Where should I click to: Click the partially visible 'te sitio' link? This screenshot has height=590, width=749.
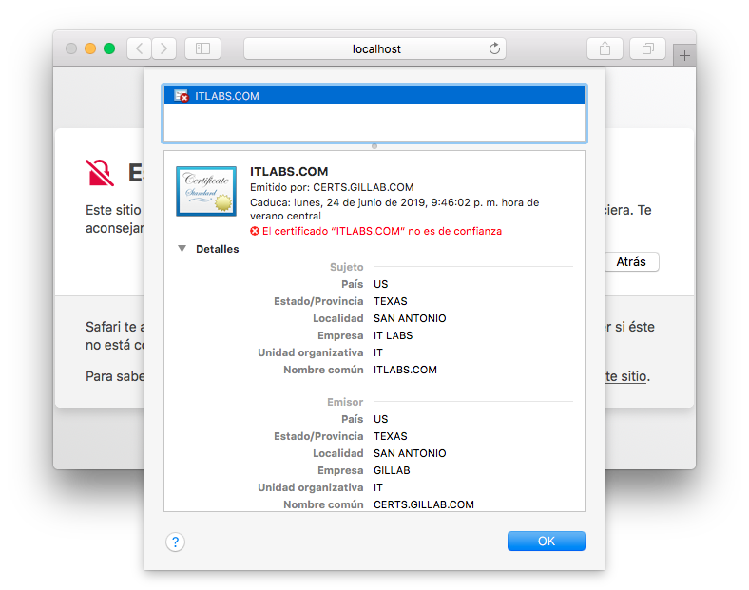point(626,376)
